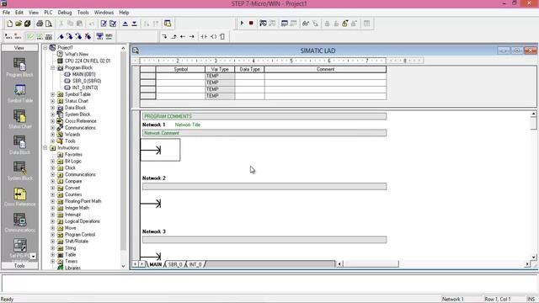The image size is (539, 303).
Task: Toggle Program Status monitoring icon
Action: click(x=263, y=23)
